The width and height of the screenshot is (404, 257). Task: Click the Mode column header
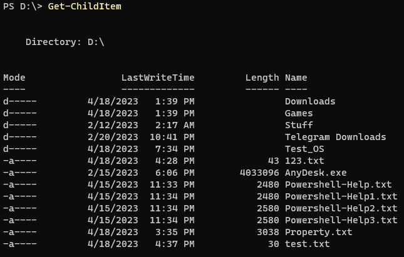click(14, 78)
